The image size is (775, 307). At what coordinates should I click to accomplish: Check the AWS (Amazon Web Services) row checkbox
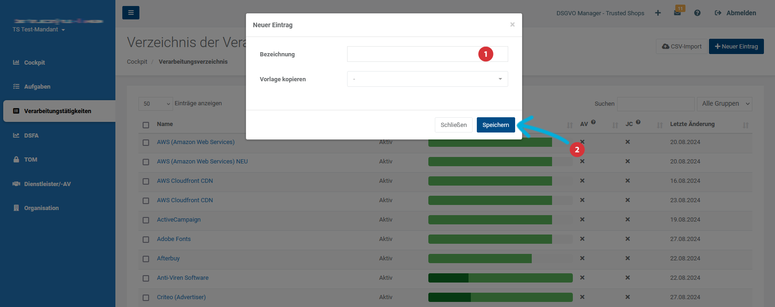tap(146, 143)
